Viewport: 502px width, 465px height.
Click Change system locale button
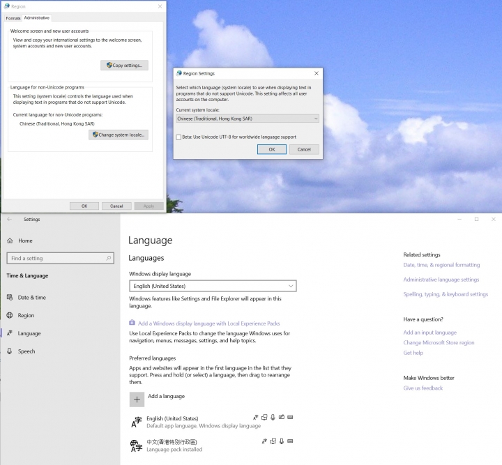point(119,135)
